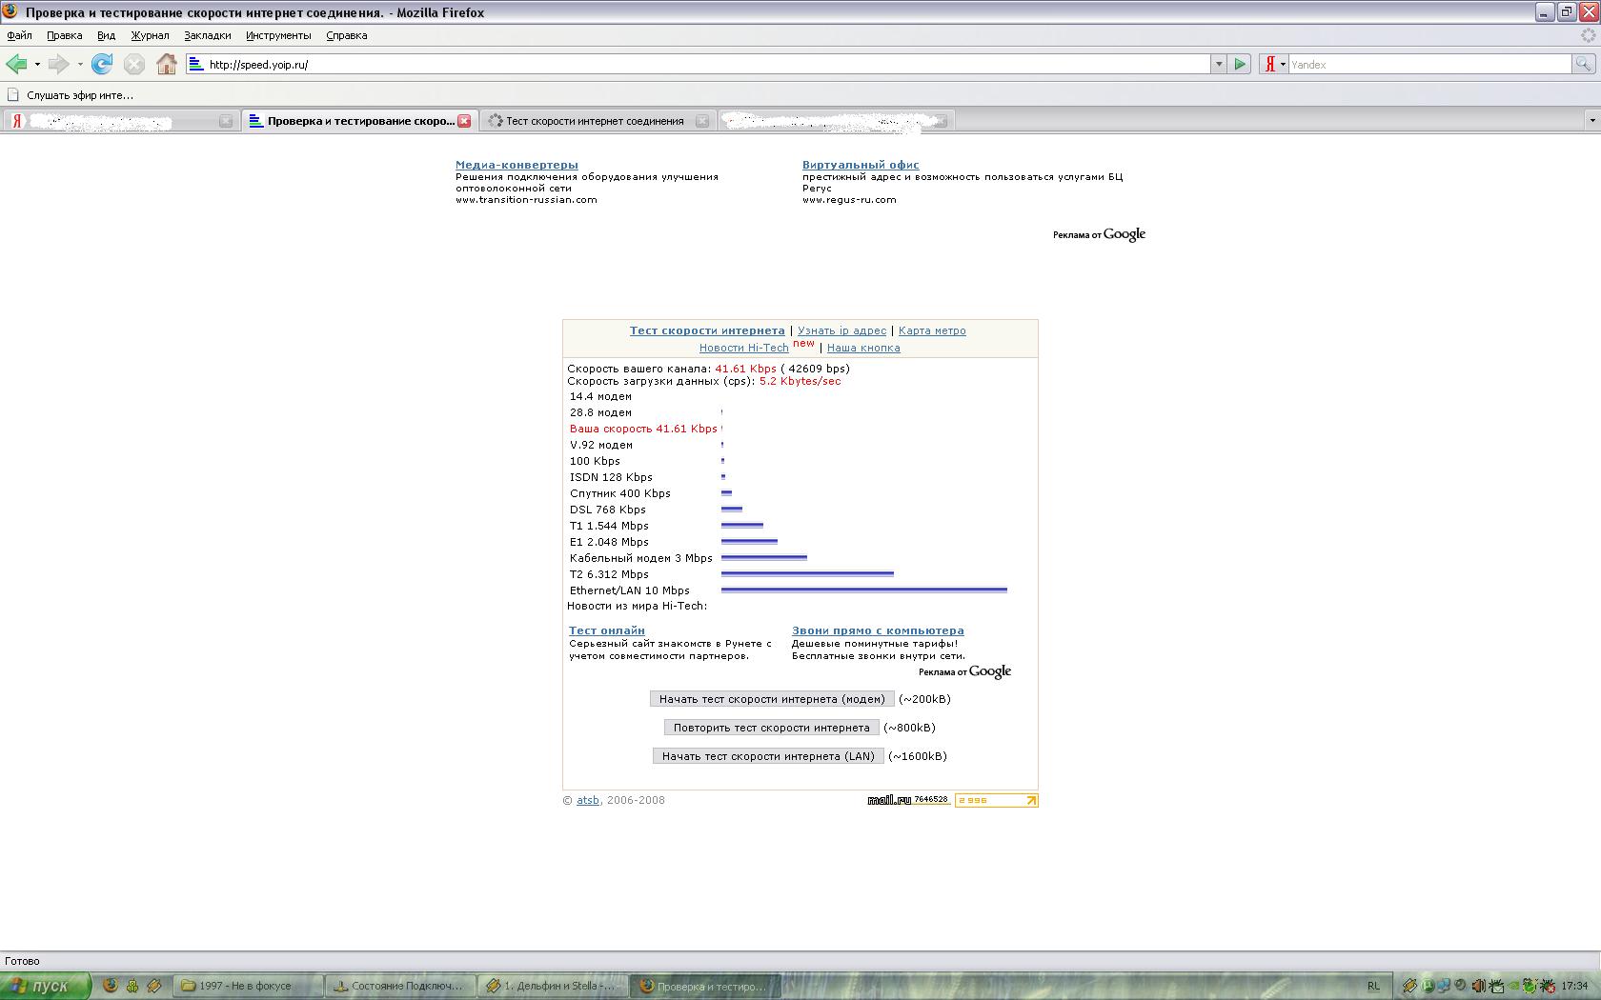Open the Слушать эфир bookmark

pos(80,95)
